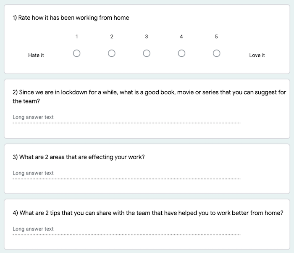Select rating 1 radio button
This screenshot has width=294, height=253.
76,53
